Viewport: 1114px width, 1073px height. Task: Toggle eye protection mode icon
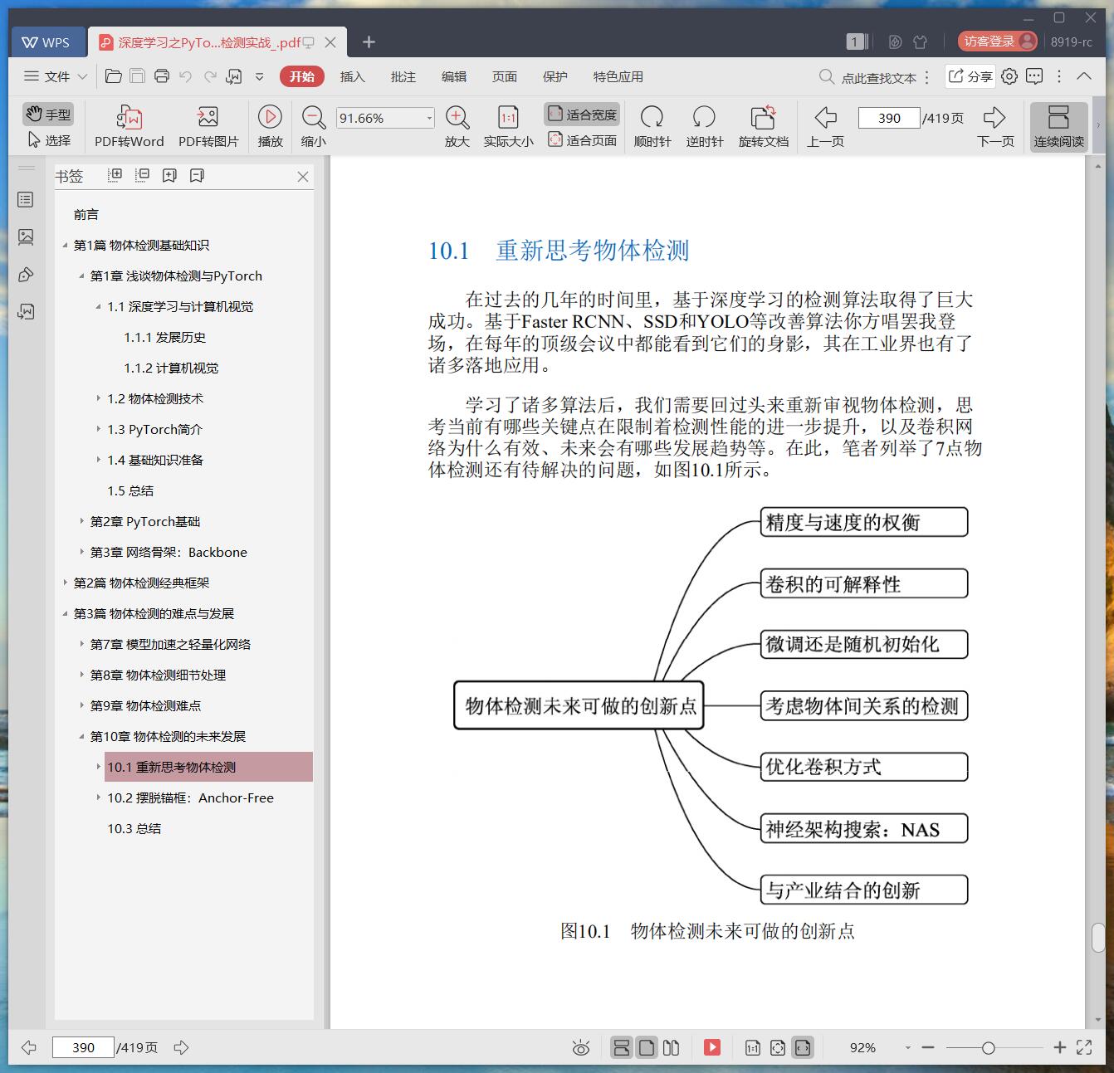(581, 1048)
